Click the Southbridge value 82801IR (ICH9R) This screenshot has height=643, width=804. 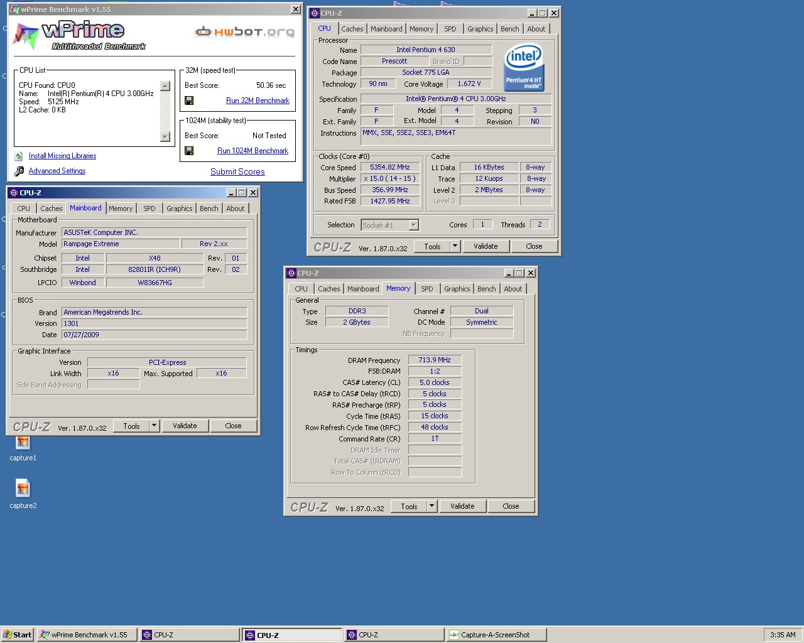(x=155, y=270)
